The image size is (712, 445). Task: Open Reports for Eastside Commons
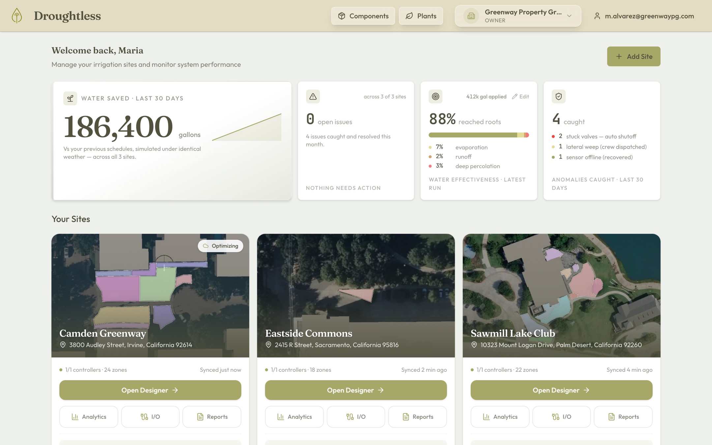pyautogui.click(x=418, y=417)
